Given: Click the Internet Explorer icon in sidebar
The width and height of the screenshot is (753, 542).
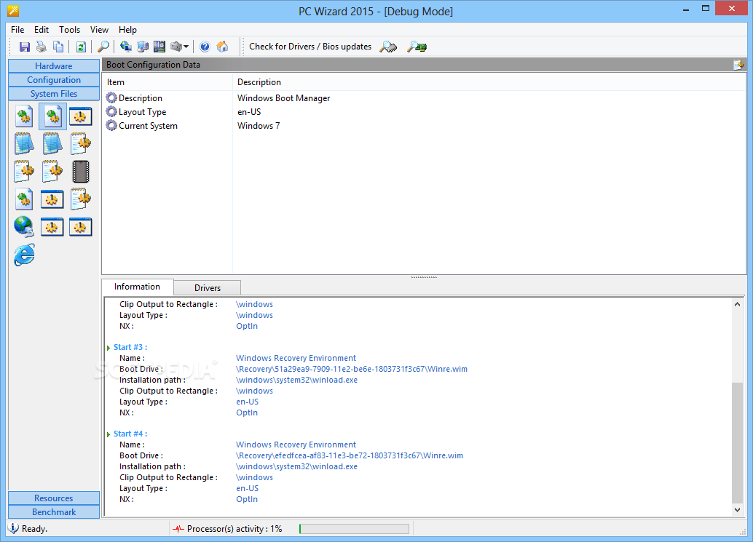Looking at the screenshot, I should click(24, 255).
